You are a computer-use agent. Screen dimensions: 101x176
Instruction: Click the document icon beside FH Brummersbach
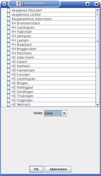9,23
